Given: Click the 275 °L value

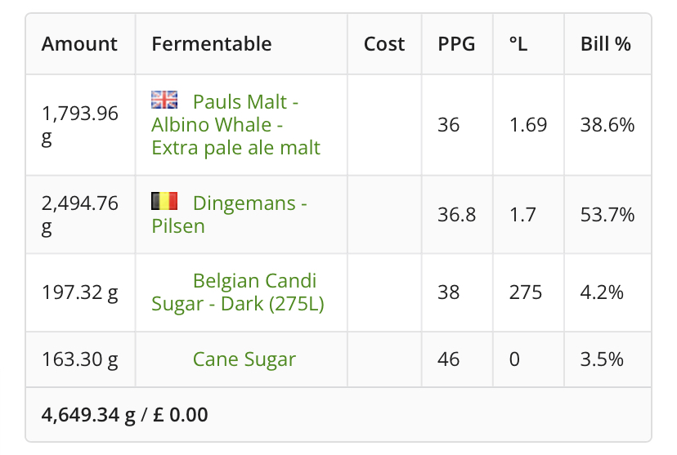Looking at the screenshot, I should pyautogui.click(x=526, y=292).
